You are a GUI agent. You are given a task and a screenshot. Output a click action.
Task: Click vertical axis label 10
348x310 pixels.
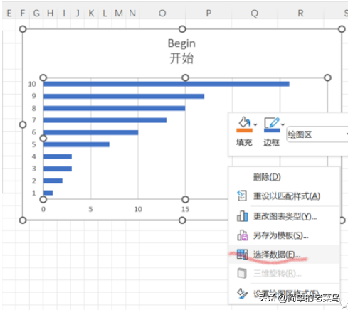tap(32, 84)
